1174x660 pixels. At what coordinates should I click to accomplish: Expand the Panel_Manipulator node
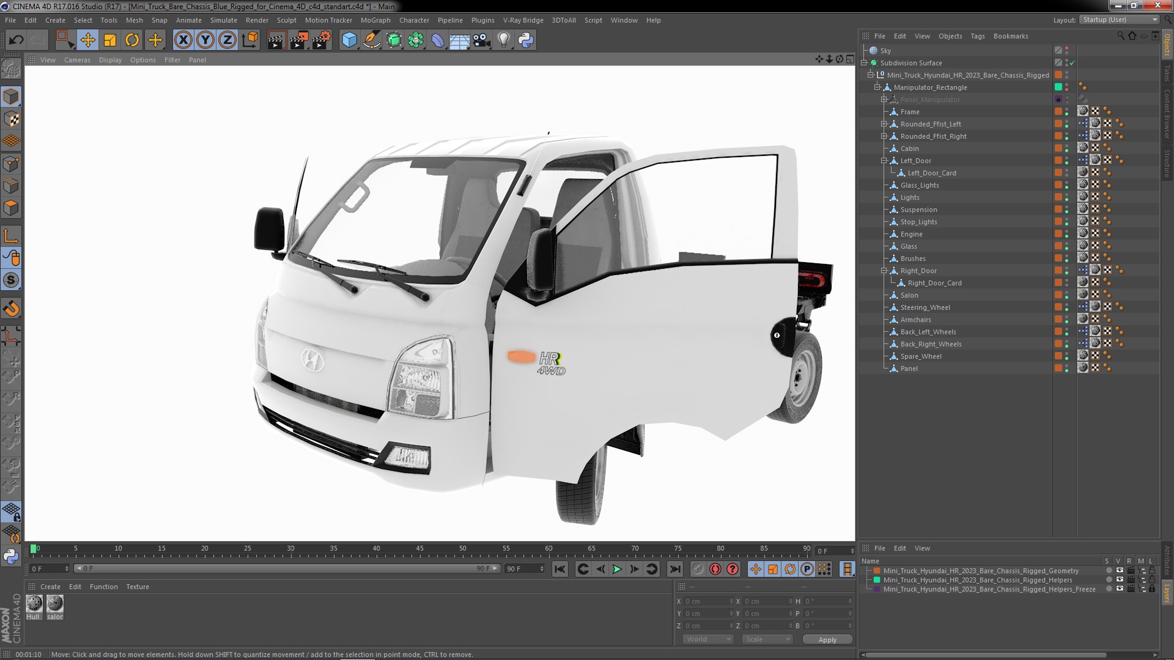tap(884, 100)
